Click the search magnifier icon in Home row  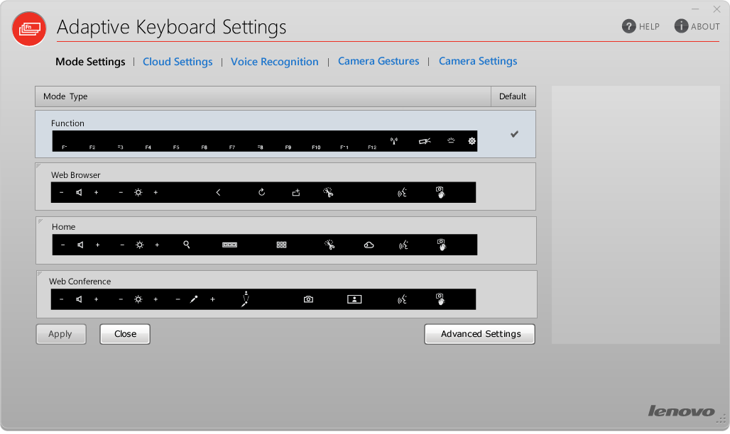(187, 245)
